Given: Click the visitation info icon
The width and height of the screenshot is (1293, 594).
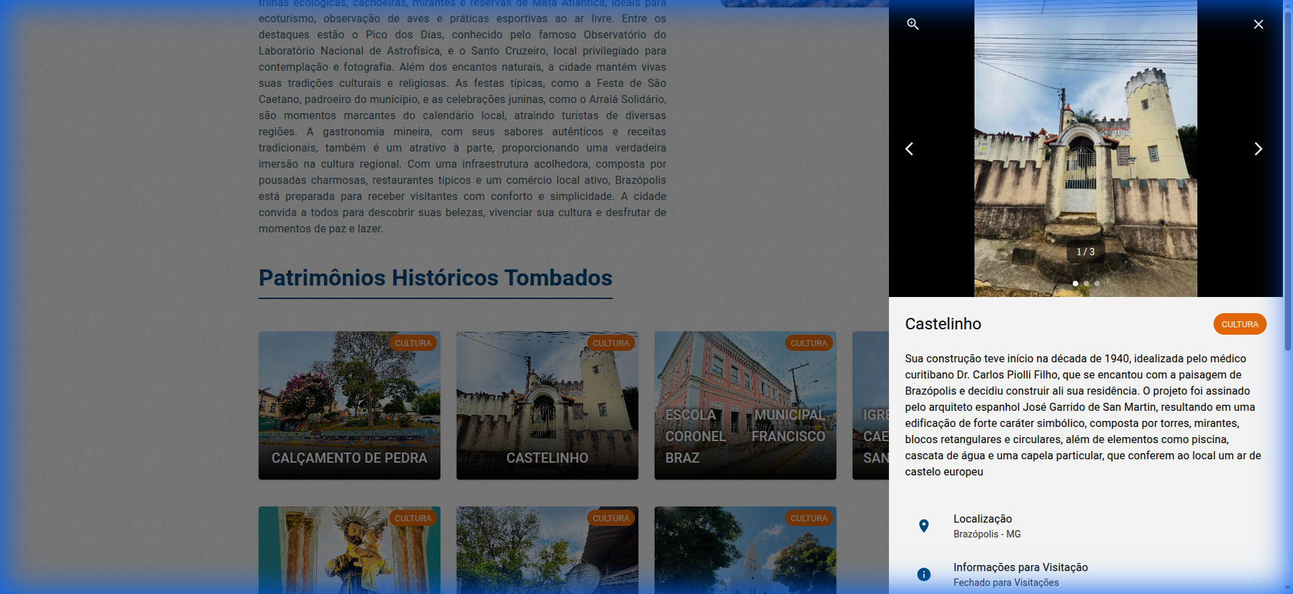Looking at the screenshot, I should tap(924, 574).
